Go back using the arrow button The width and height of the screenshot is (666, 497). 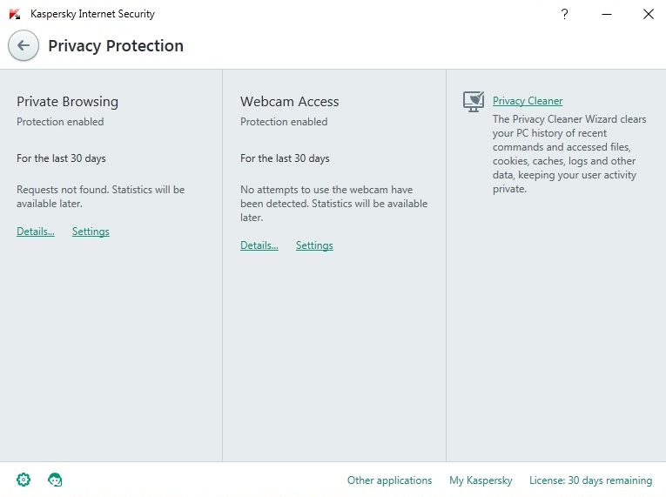[x=24, y=45]
